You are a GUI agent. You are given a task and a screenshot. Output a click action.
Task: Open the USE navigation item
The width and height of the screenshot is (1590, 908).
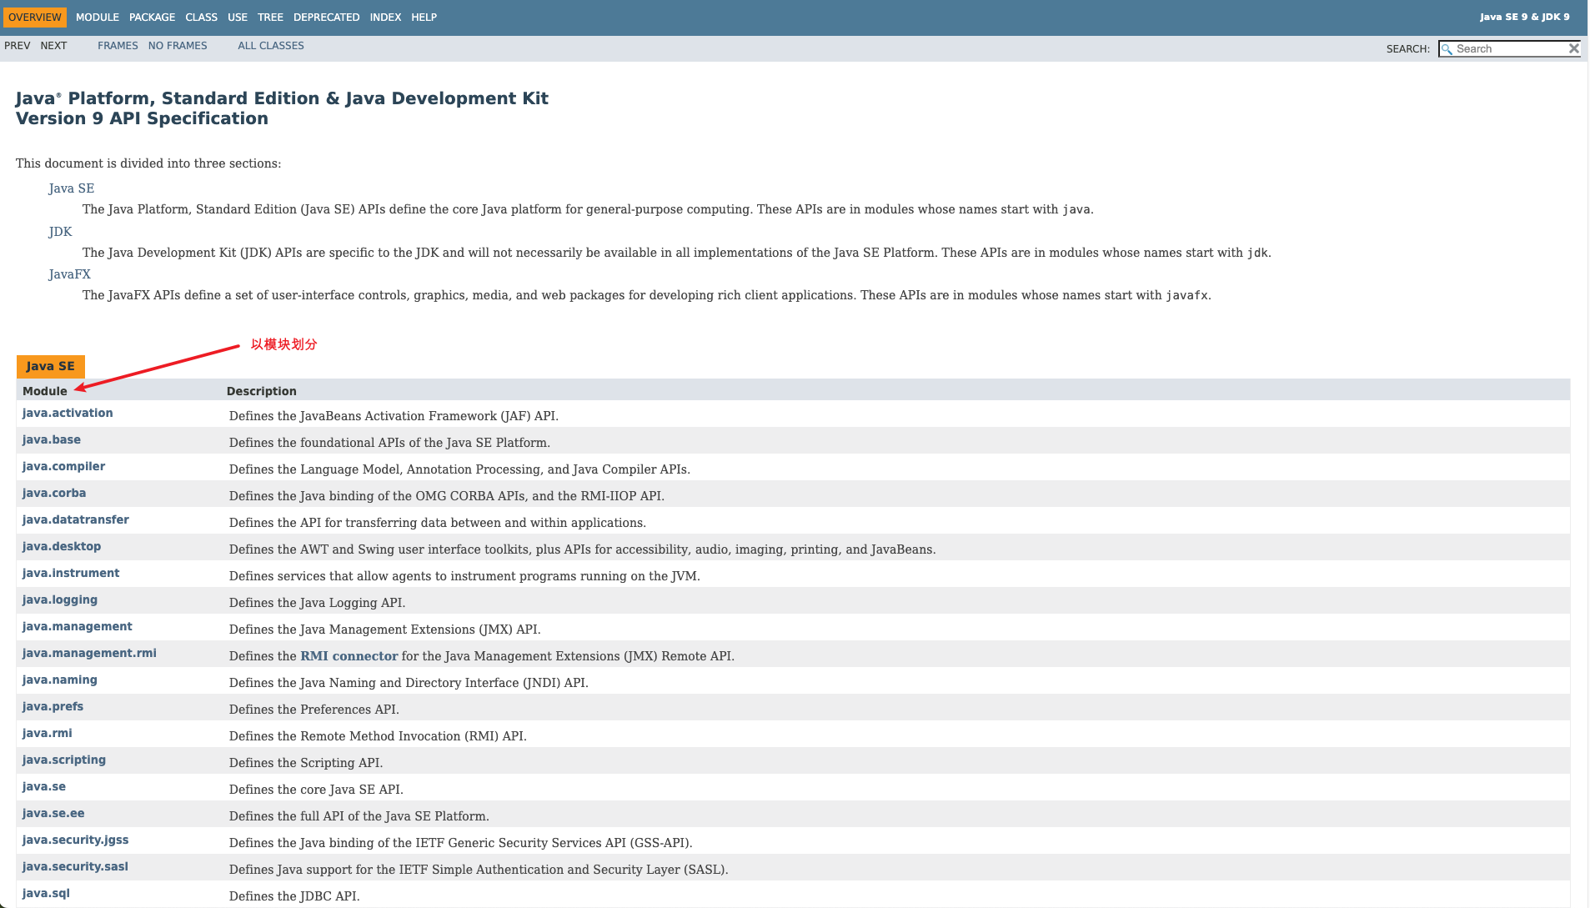tap(238, 18)
